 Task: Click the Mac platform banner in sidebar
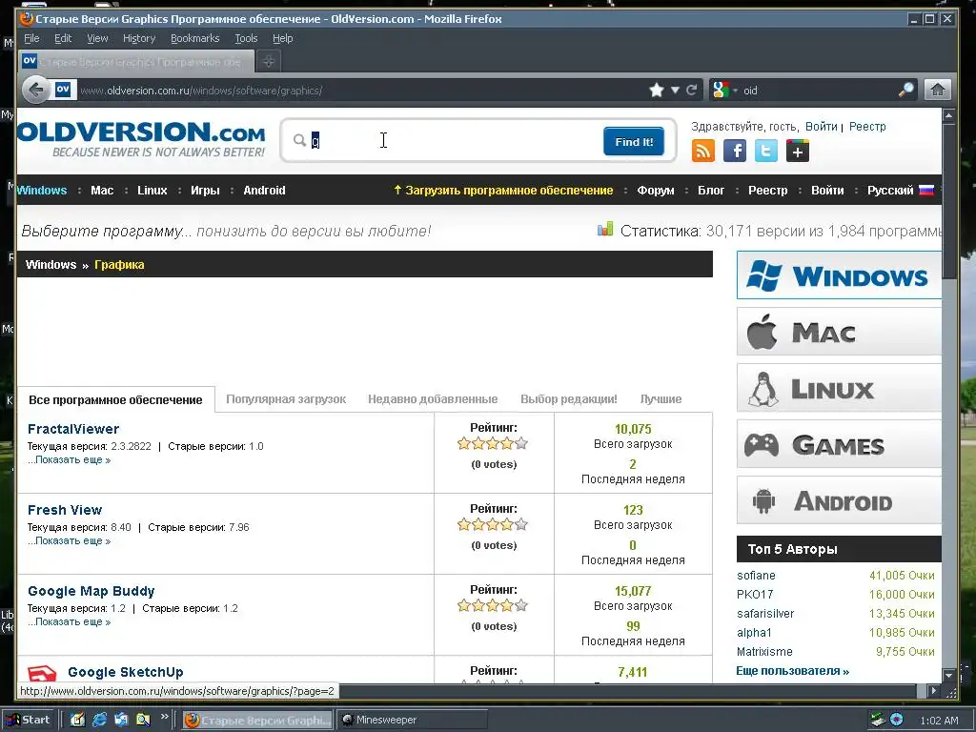[839, 333]
